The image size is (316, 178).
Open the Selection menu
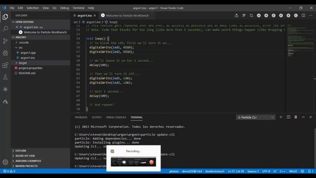point(33,8)
